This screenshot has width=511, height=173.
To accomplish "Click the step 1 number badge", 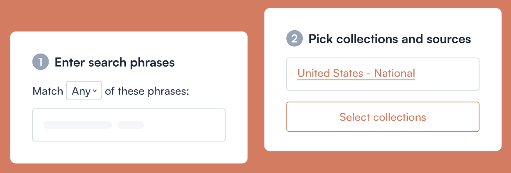I will 41,62.
